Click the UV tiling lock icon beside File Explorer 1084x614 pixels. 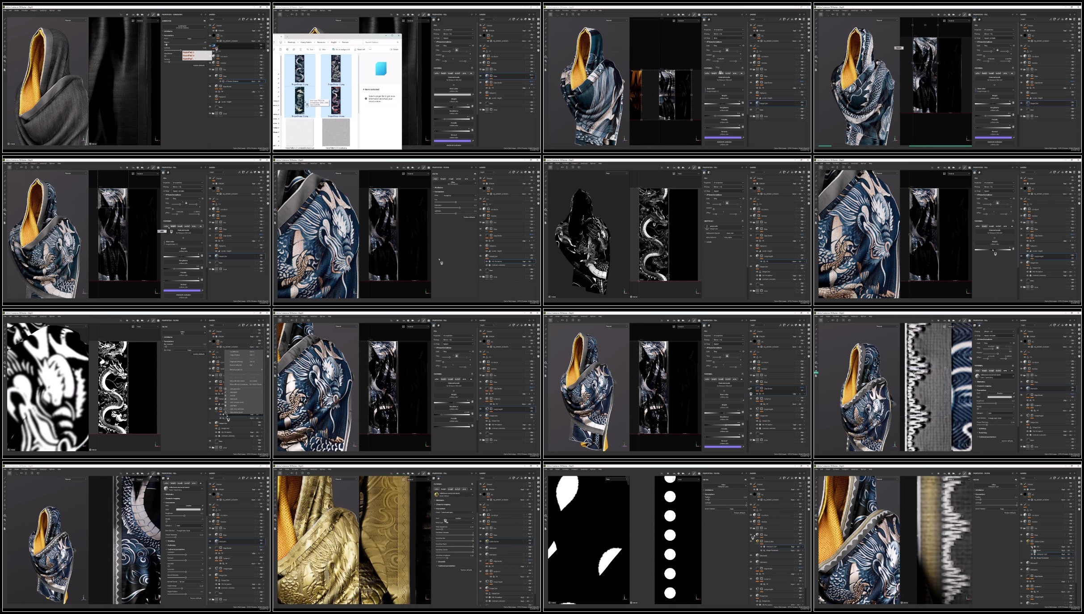[x=456, y=50]
